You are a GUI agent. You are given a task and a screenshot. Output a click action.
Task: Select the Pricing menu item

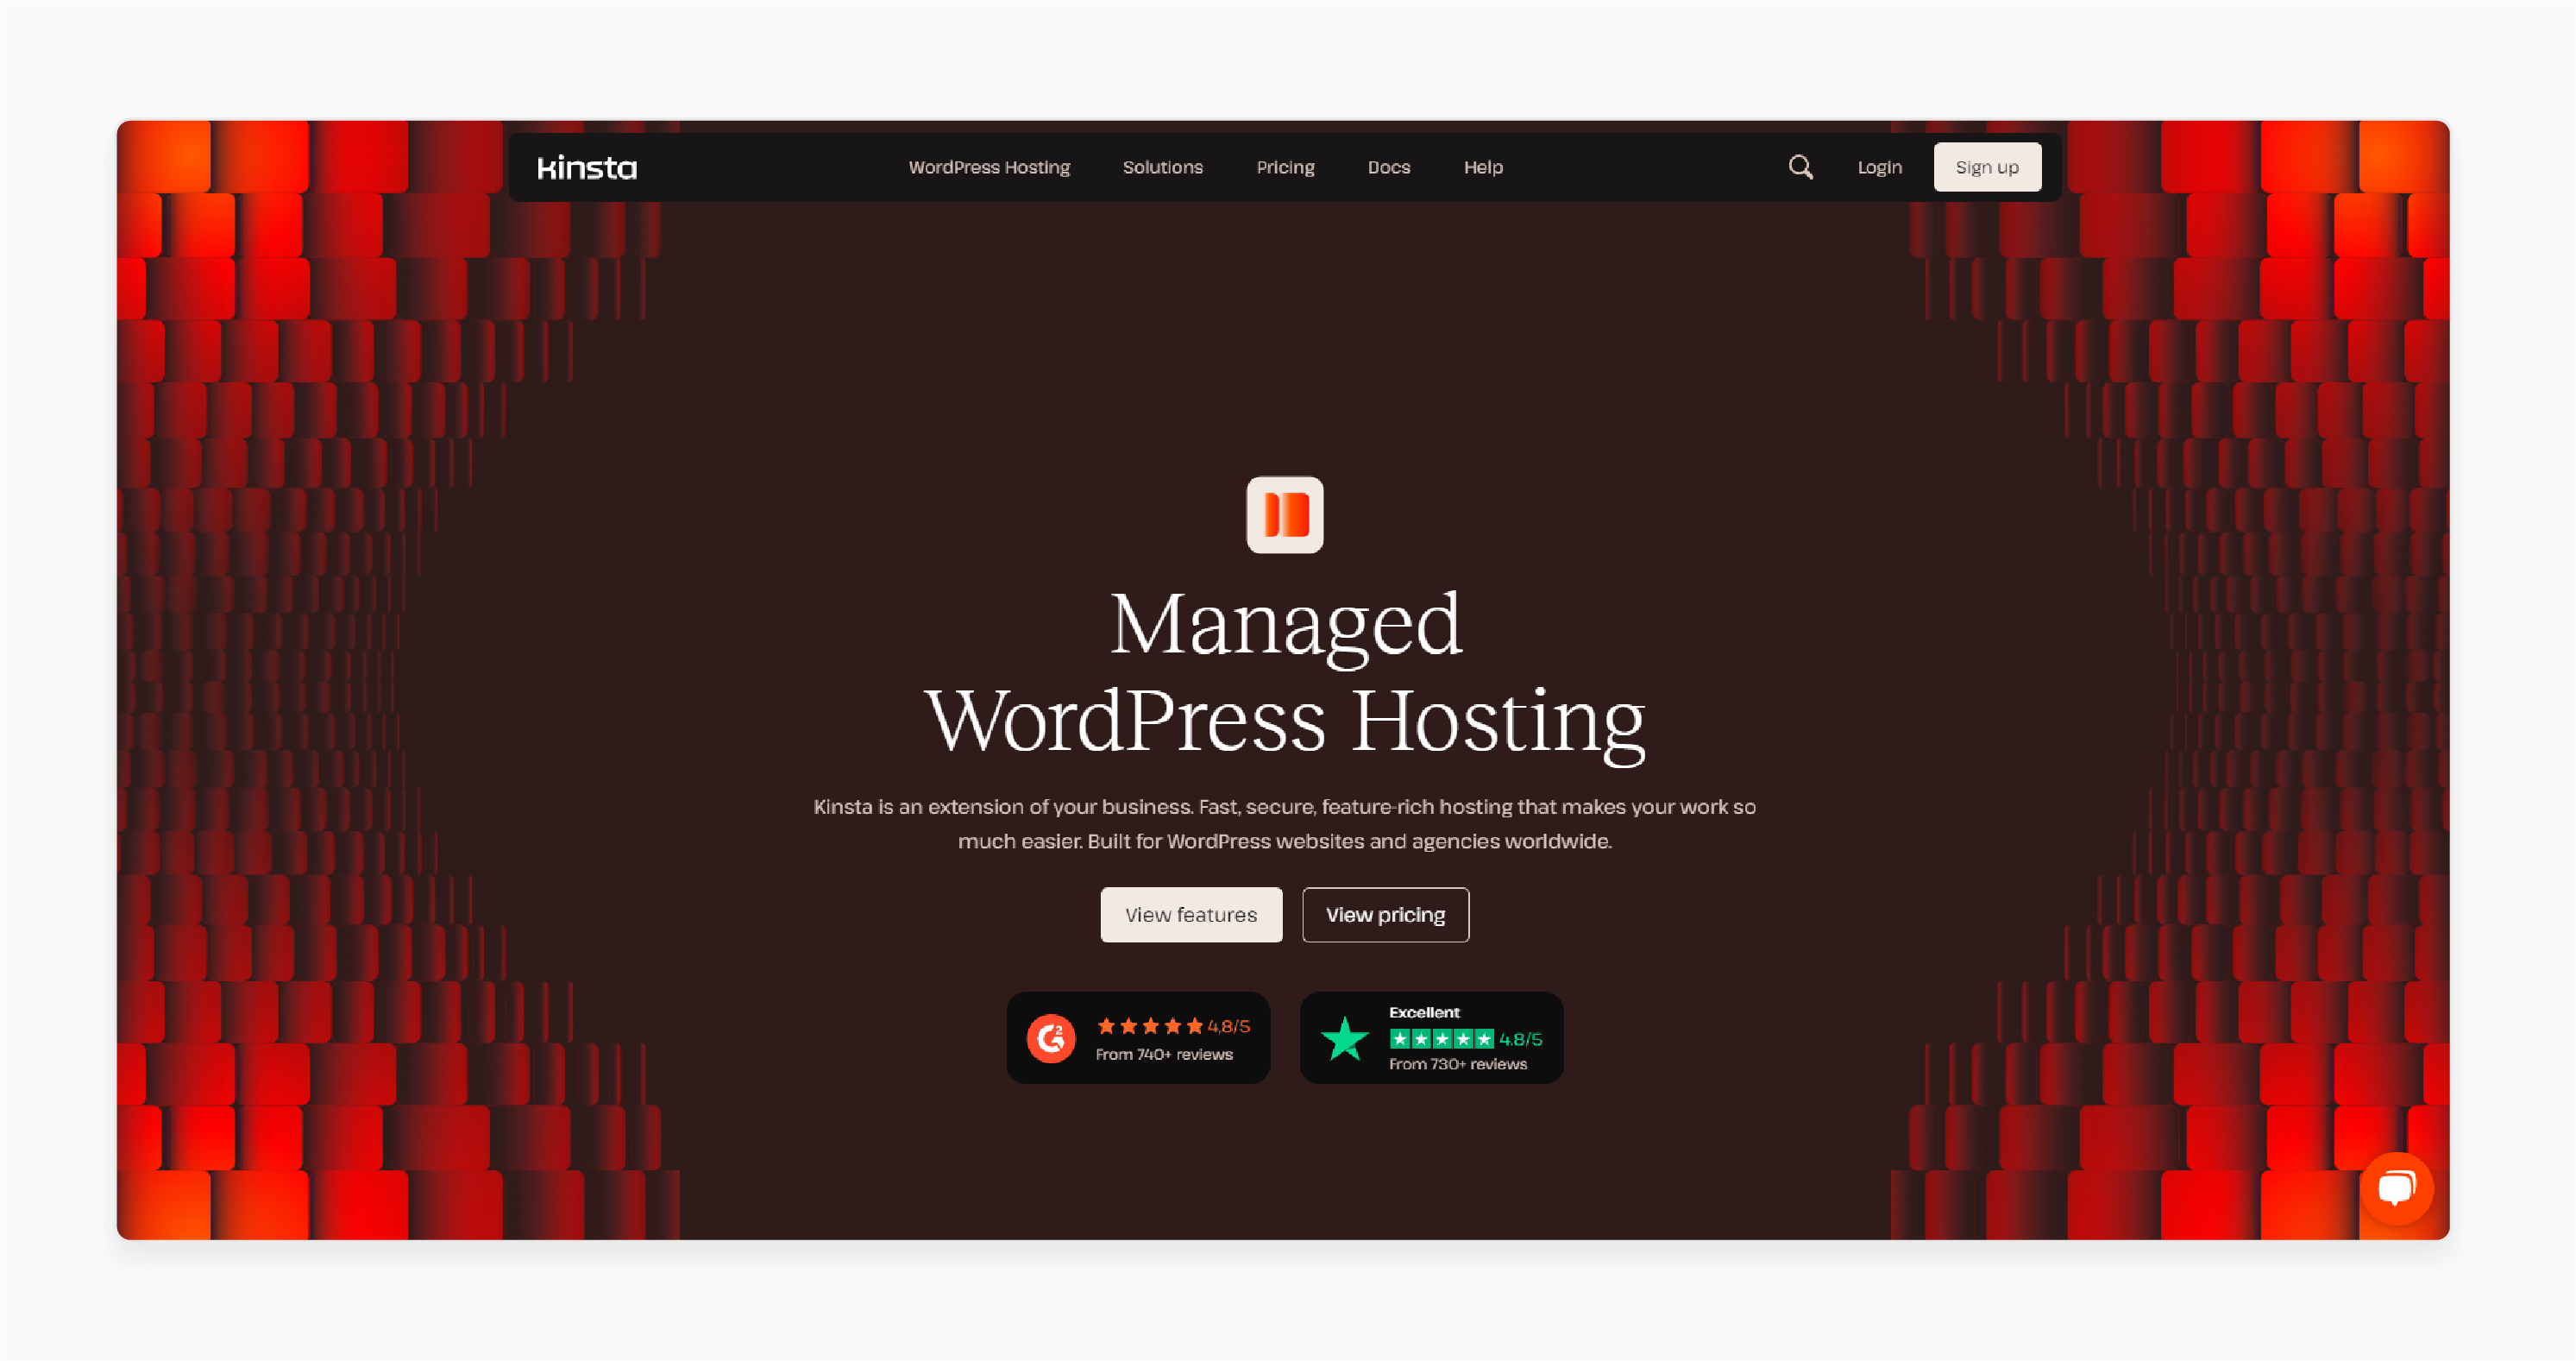(1285, 167)
